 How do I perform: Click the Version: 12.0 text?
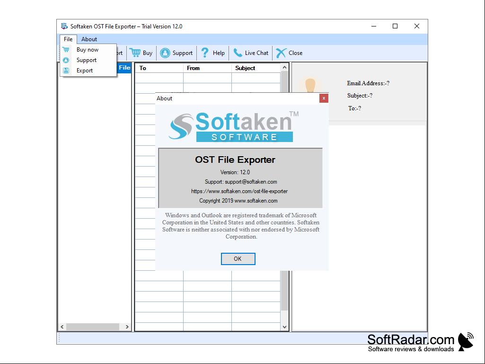pyautogui.click(x=235, y=172)
